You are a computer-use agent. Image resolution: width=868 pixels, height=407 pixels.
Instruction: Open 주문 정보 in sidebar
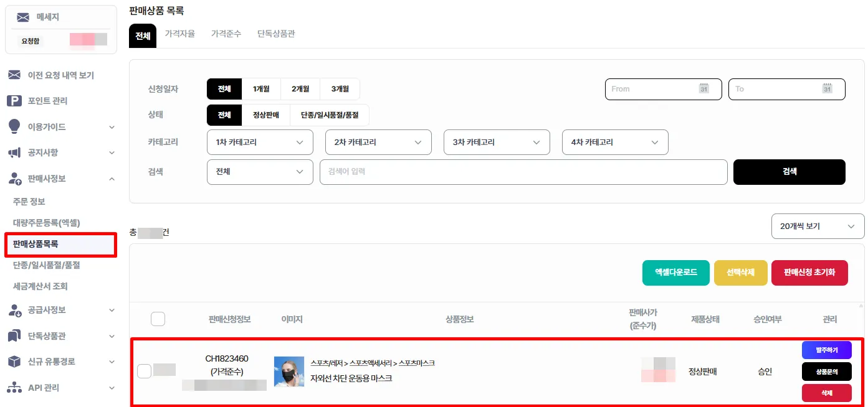[29, 202]
